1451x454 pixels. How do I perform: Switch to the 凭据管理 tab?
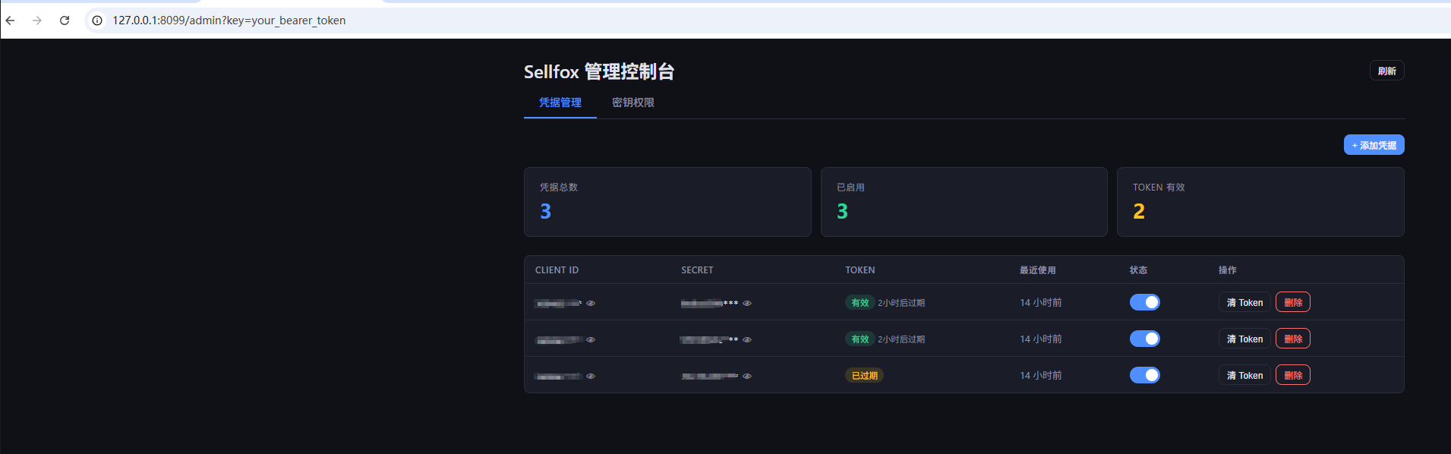(x=560, y=102)
